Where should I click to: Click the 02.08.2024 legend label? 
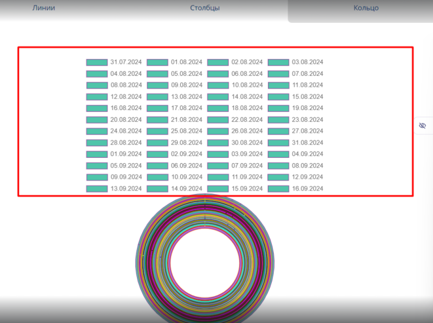[247, 62]
